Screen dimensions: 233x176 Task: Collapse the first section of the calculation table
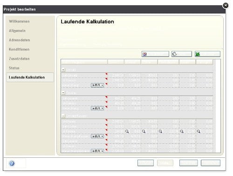coord(63,70)
